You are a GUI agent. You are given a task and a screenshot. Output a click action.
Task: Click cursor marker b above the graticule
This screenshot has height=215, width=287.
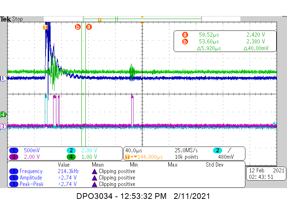(x=78, y=27)
